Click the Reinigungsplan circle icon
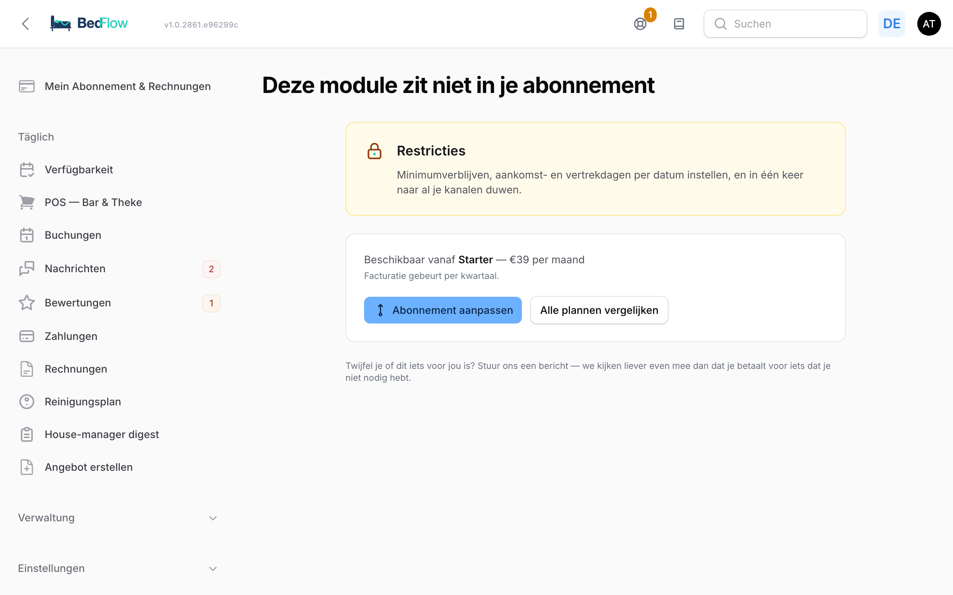This screenshot has height=595, width=953. [x=27, y=401]
